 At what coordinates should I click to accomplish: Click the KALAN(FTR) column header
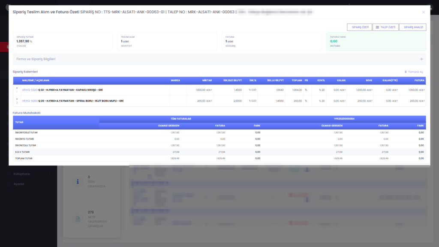coord(390,80)
